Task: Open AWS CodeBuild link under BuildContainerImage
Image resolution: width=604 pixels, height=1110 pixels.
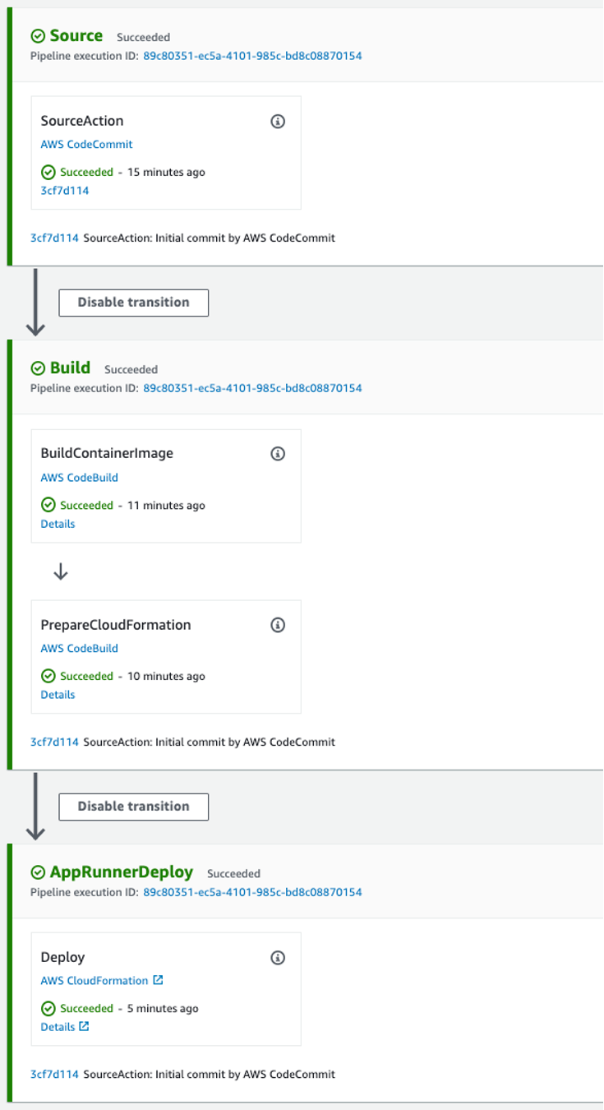Action: pos(80,478)
